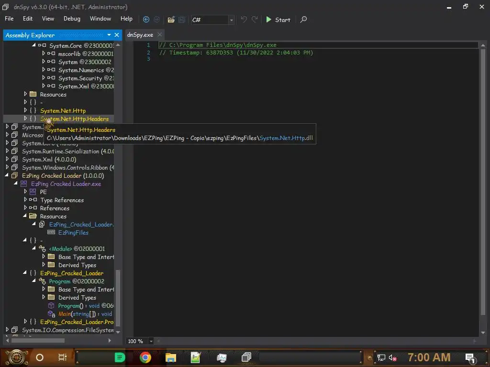
Task: Select the EzPing_Cracked_Loader resource file
Action: (81, 225)
